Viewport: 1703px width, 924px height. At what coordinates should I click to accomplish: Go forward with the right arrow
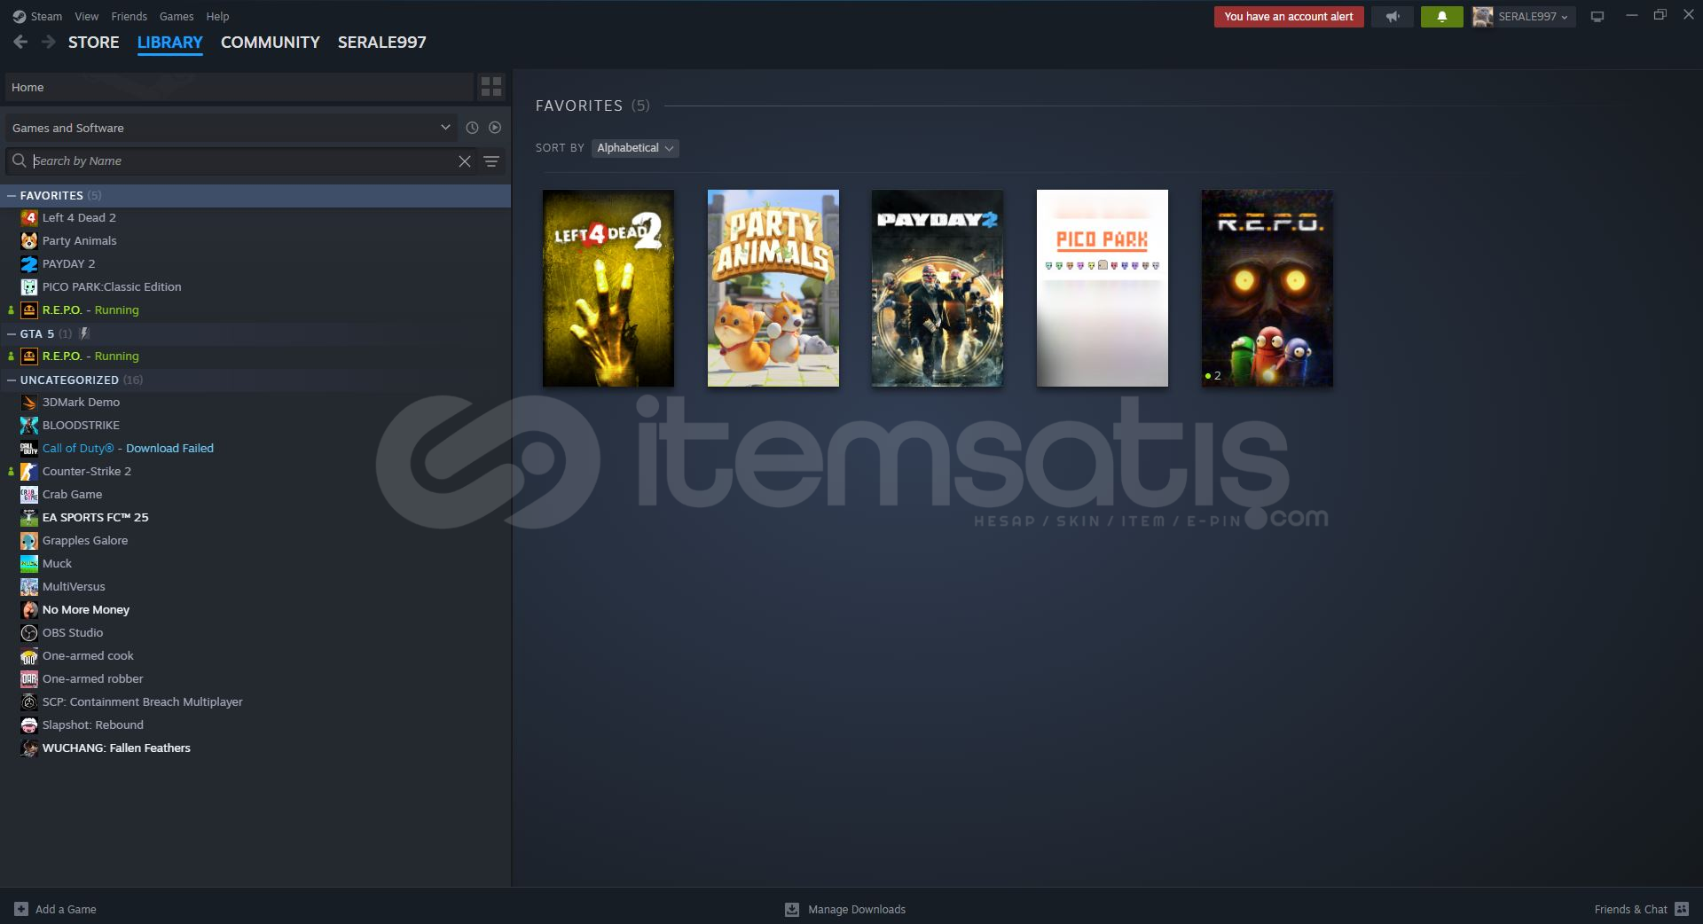tap(49, 42)
